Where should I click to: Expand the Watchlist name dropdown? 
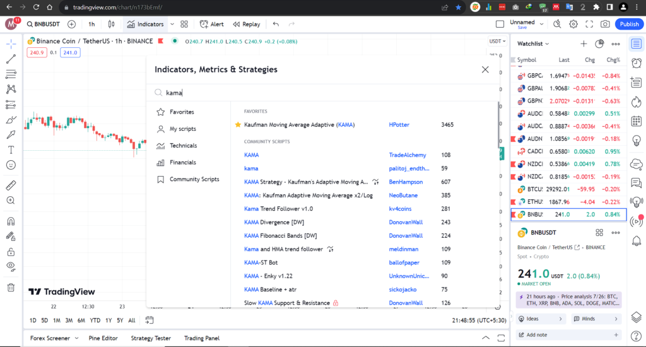533,44
